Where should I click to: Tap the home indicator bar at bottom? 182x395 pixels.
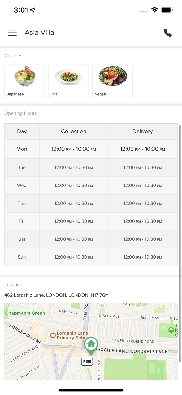tap(91, 390)
